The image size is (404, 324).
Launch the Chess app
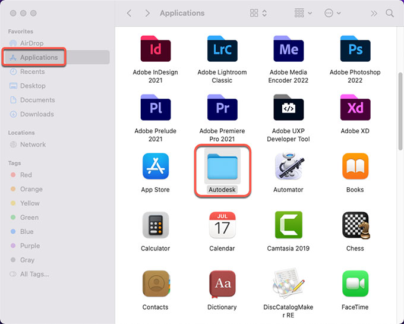click(x=355, y=225)
